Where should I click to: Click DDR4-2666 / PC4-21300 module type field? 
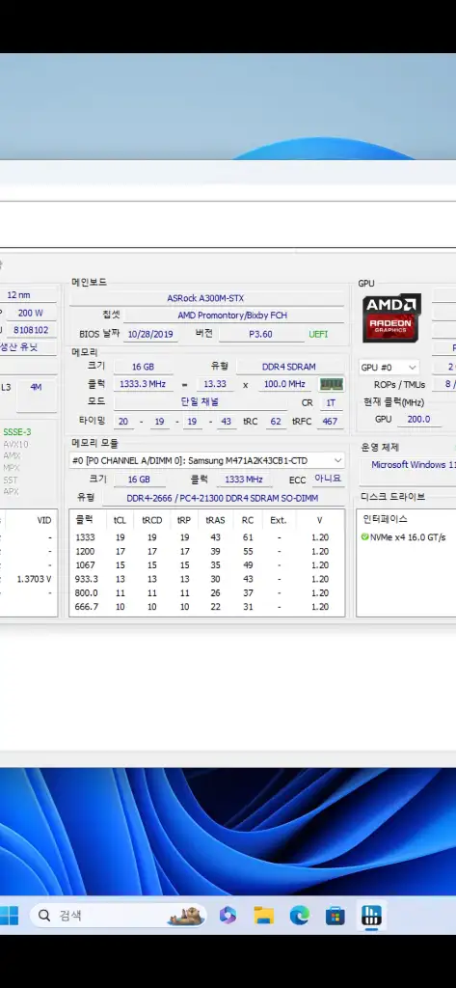pos(223,498)
